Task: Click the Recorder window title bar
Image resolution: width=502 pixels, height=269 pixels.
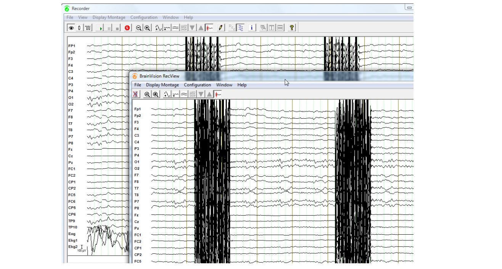Action: click(238, 8)
